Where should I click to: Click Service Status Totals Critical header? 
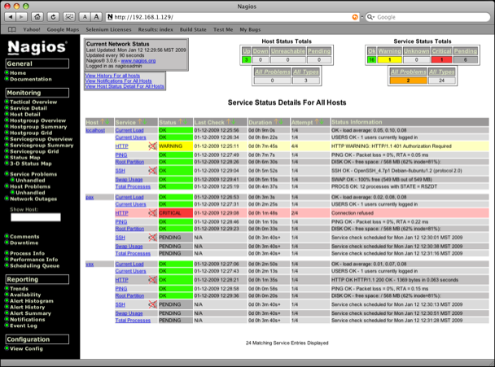click(x=441, y=51)
